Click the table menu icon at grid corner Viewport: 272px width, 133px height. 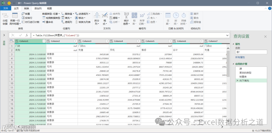[x=12, y=41]
